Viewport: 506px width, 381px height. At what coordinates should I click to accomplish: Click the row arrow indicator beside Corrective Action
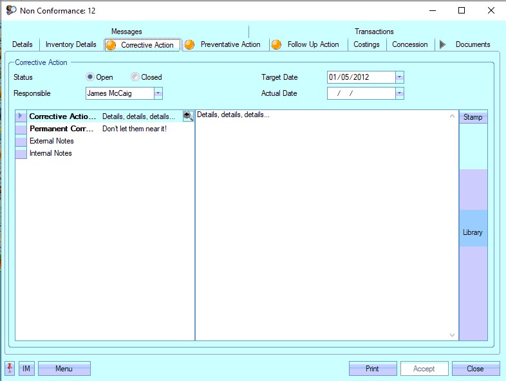click(x=21, y=116)
